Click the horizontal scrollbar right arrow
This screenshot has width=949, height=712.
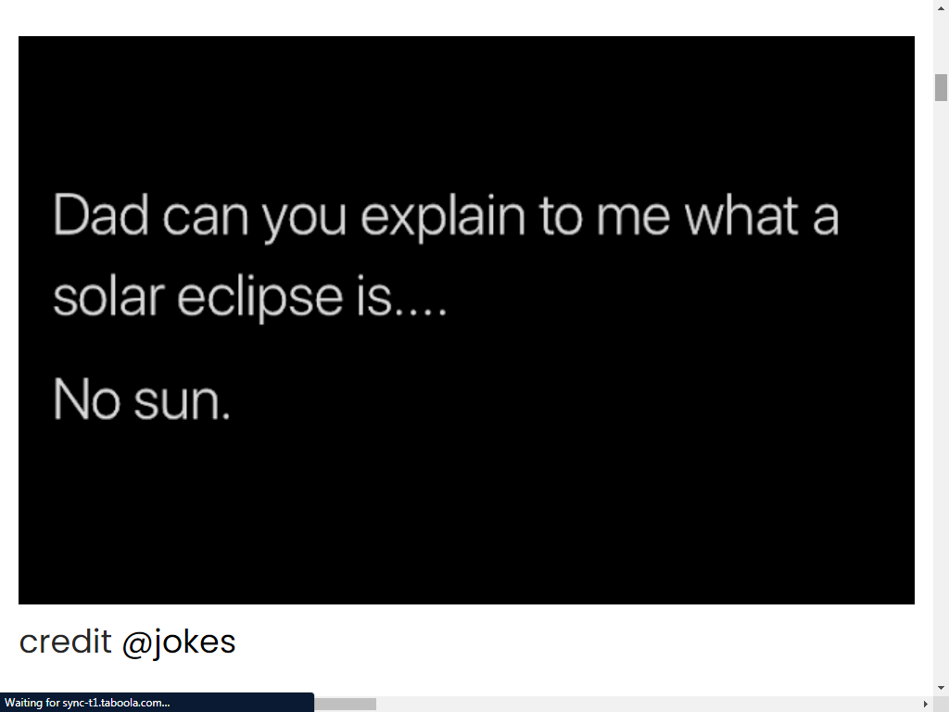tap(924, 703)
